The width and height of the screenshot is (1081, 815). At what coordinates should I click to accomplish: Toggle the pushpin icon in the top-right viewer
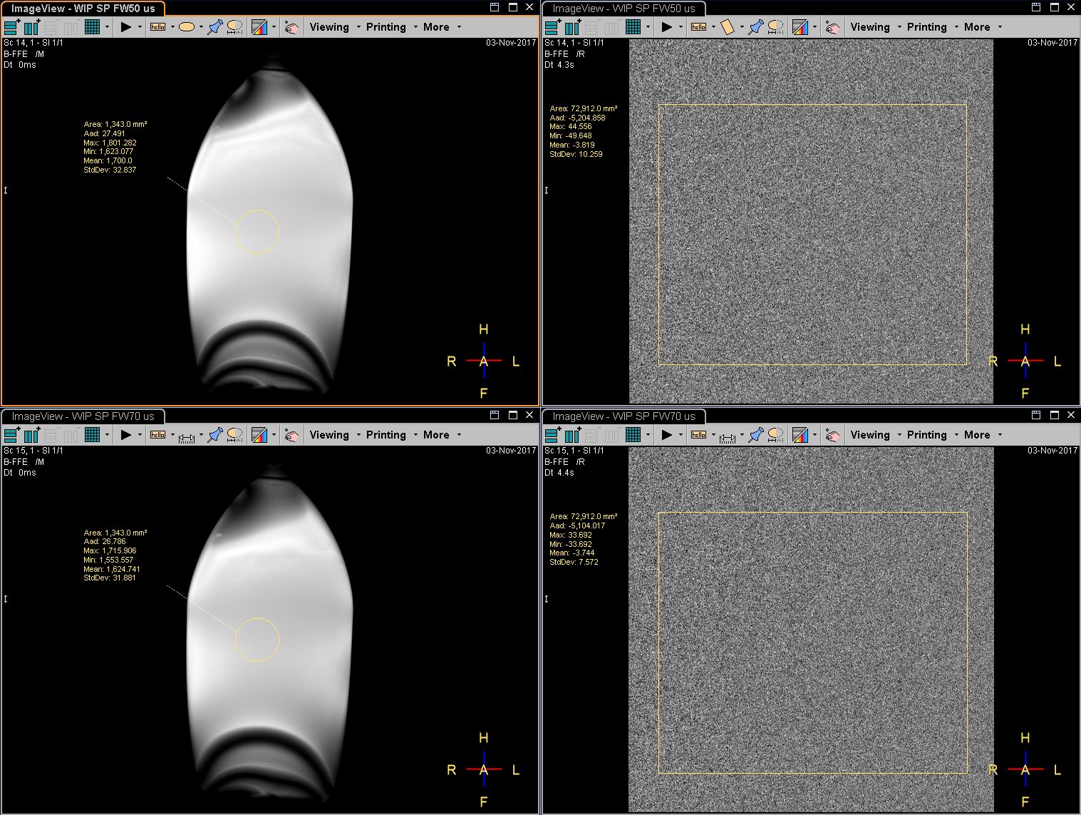756,27
